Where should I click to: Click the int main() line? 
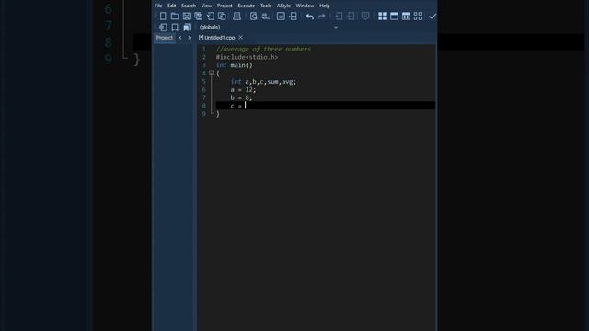click(235, 65)
